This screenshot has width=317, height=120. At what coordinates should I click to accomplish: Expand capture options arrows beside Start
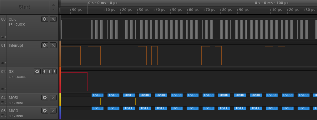click(53, 7)
